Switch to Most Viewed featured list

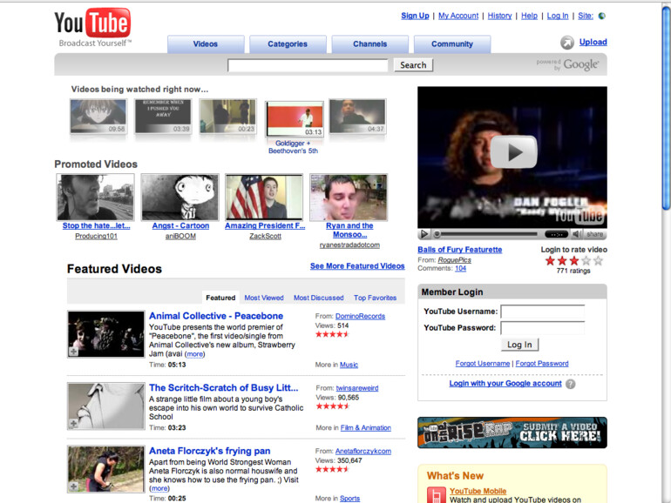point(264,298)
